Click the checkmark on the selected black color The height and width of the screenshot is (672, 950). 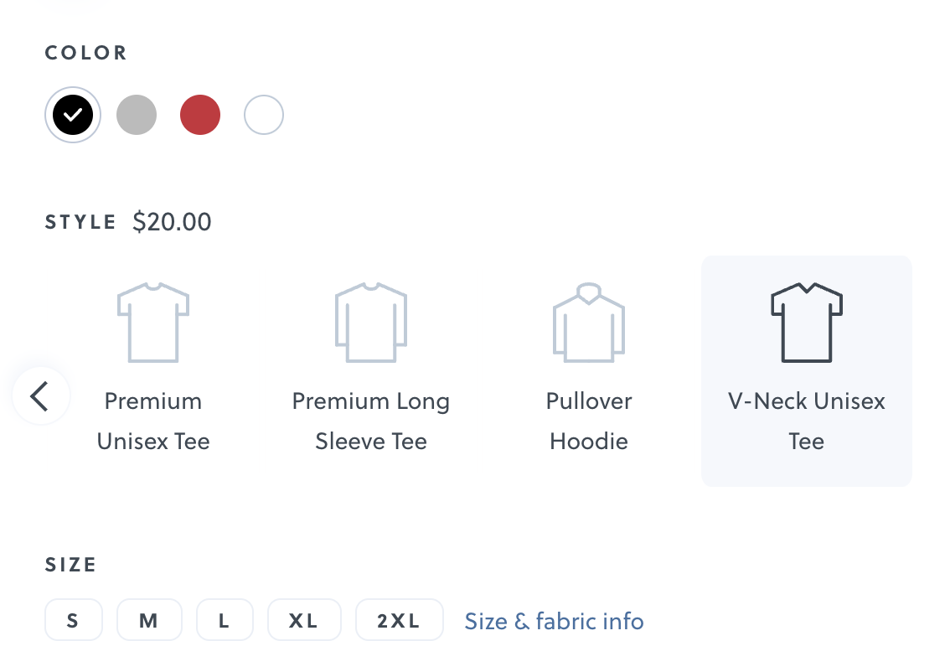pyautogui.click(x=73, y=115)
